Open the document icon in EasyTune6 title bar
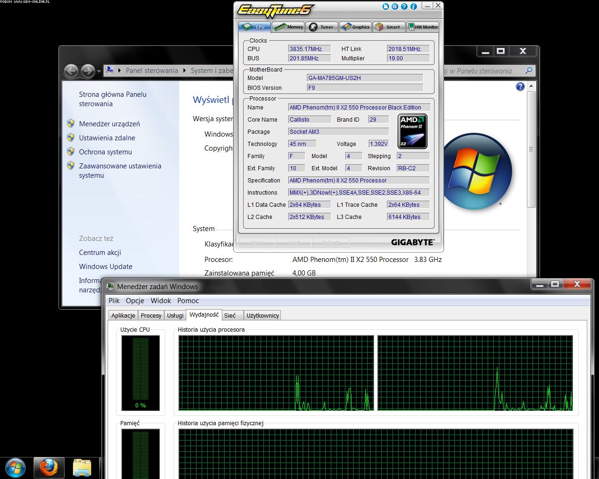 point(386,7)
